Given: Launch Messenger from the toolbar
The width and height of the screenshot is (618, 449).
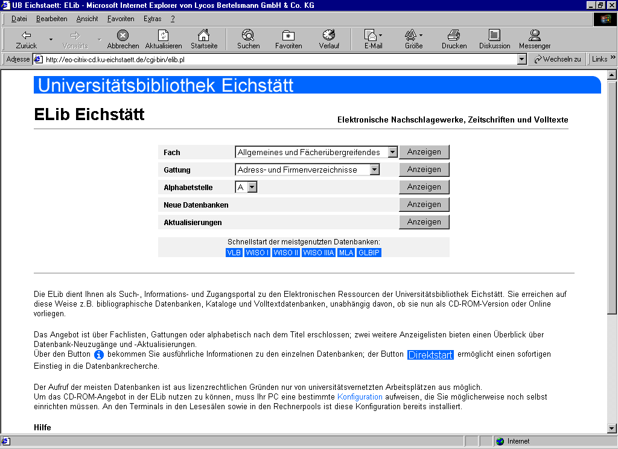Looking at the screenshot, I should pyautogui.click(x=535, y=39).
